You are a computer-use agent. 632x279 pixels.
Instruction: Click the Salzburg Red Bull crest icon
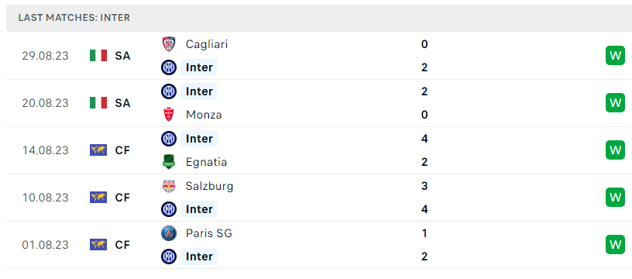coord(169,186)
